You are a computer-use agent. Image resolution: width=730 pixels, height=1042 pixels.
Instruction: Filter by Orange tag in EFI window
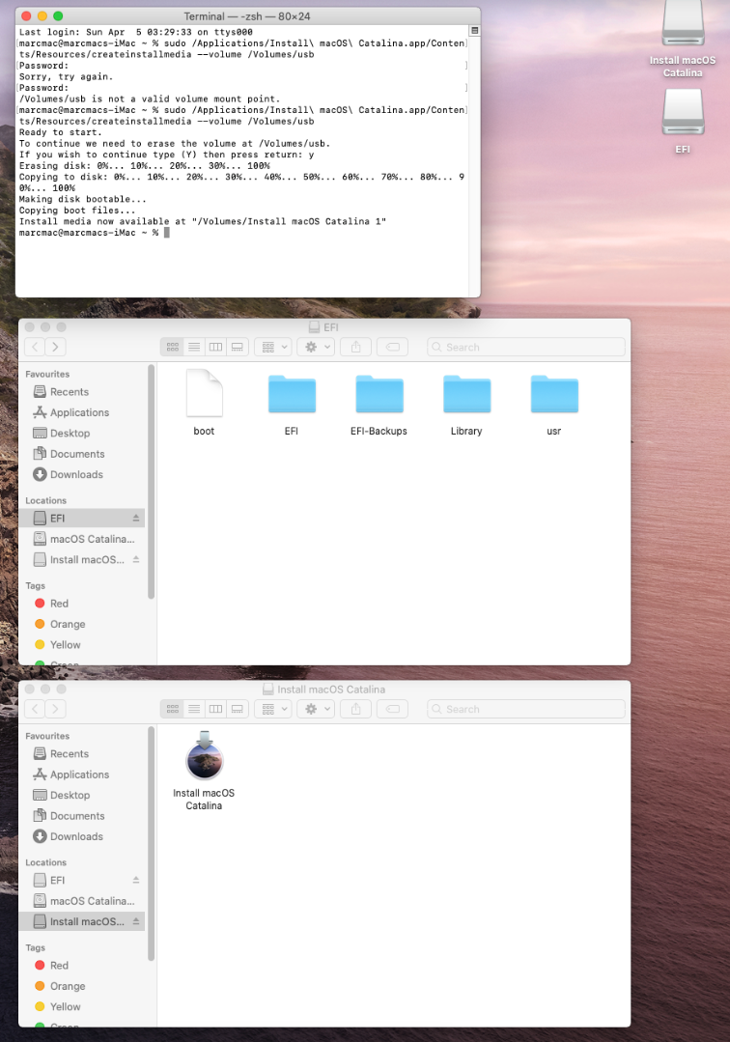pyautogui.click(x=82, y=624)
